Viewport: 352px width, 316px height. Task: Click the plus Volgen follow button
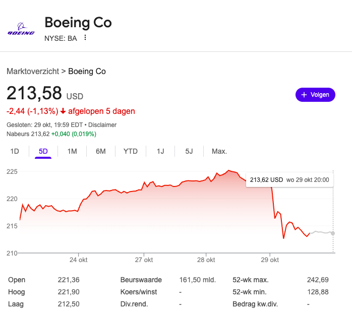(315, 94)
